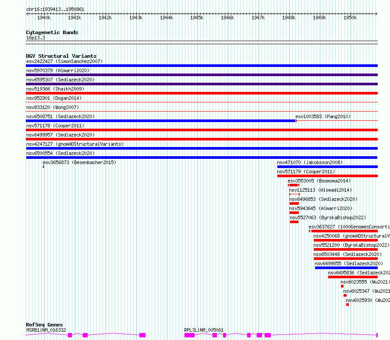The height and width of the screenshot is (340, 390).
Task: Open the MSRB1|NM_016332 gene label
Action: pos(46,330)
